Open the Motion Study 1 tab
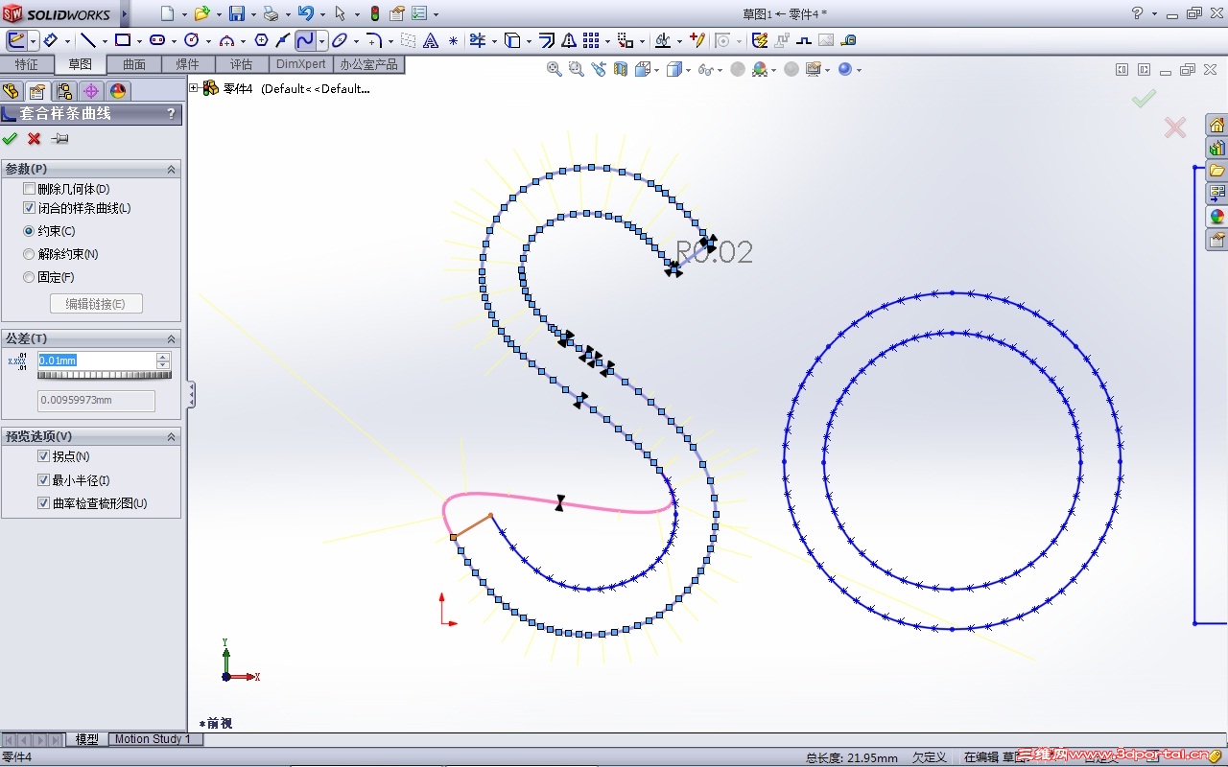Screen dimensions: 1228x767 click(x=153, y=739)
